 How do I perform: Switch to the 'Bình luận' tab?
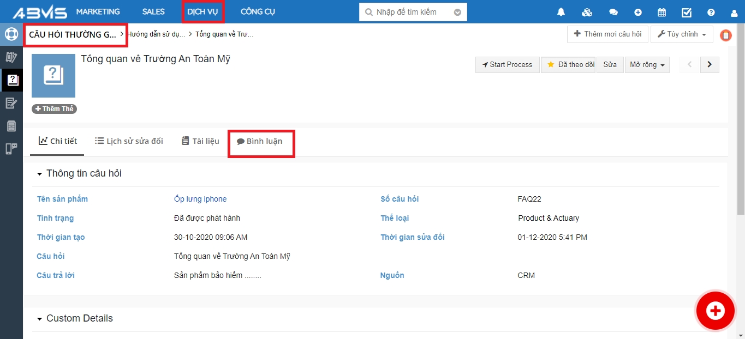coord(260,142)
